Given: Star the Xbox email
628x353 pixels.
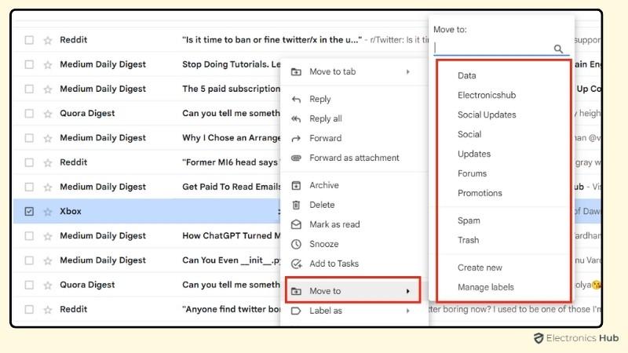Looking at the screenshot, I should click(48, 211).
